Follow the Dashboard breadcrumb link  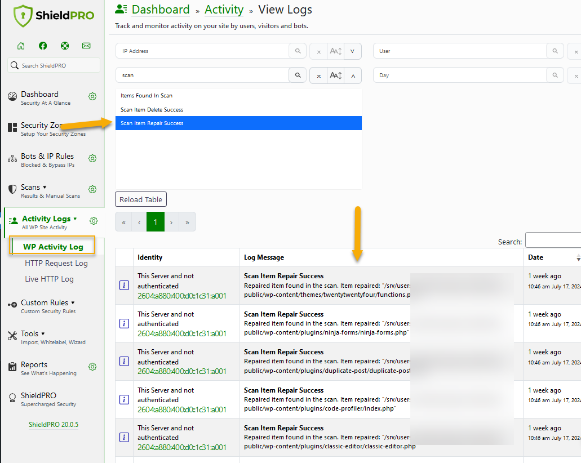[161, 9]
